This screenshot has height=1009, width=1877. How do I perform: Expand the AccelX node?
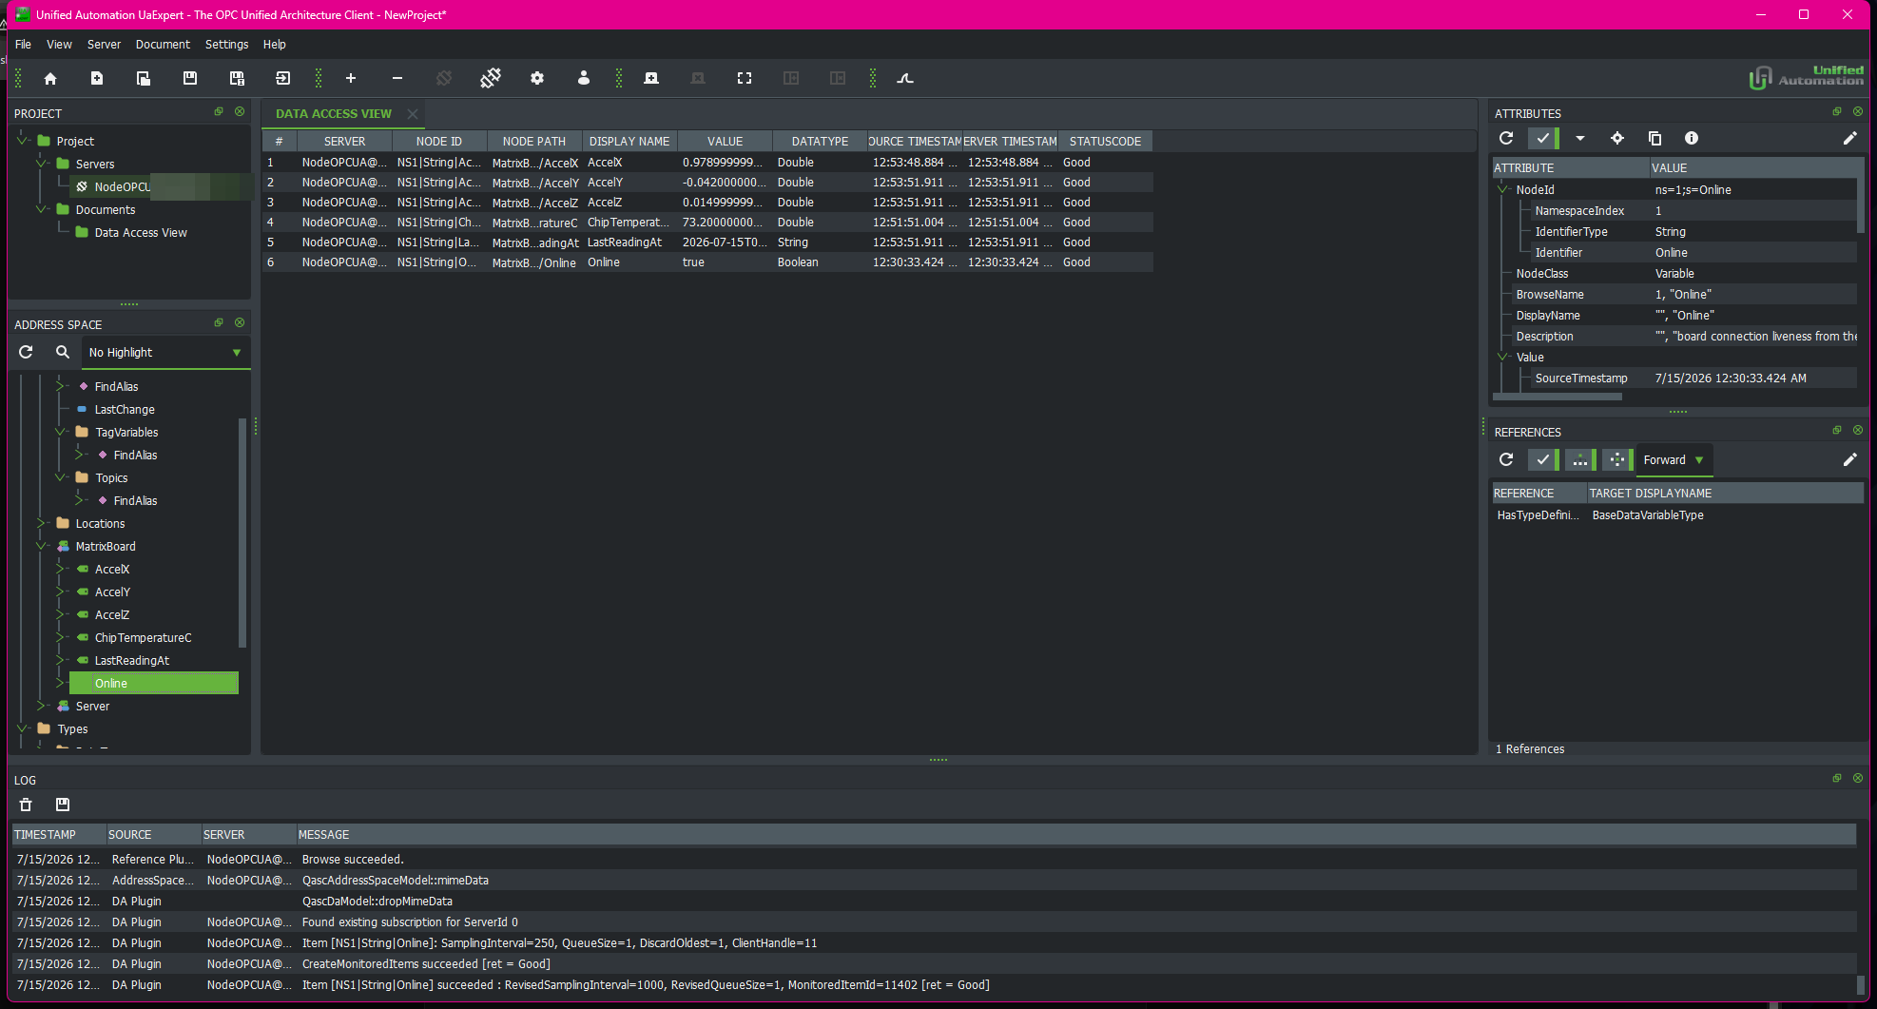coord(61,569)
